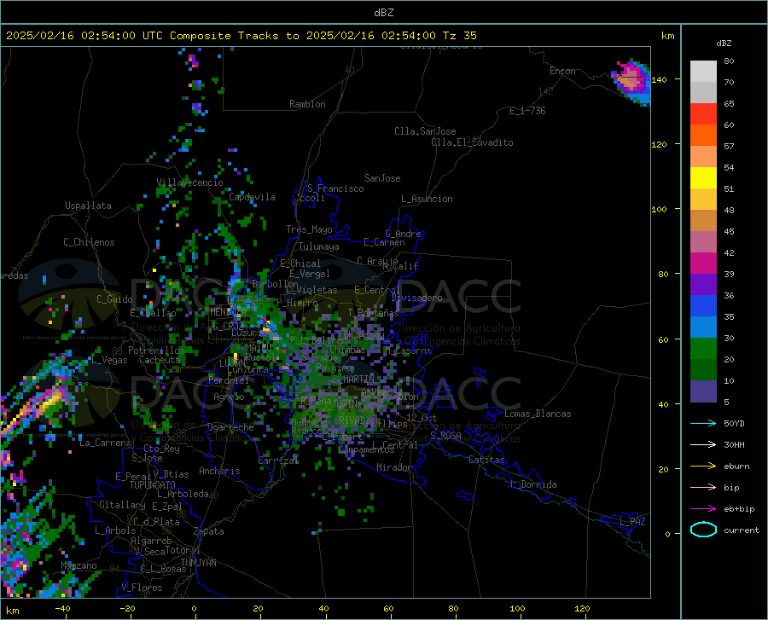The image size is (768, 620).
Task: Click the 'Clla.El_Cavadito' map label
Action: pyautogui.click(x=472, y=142)
